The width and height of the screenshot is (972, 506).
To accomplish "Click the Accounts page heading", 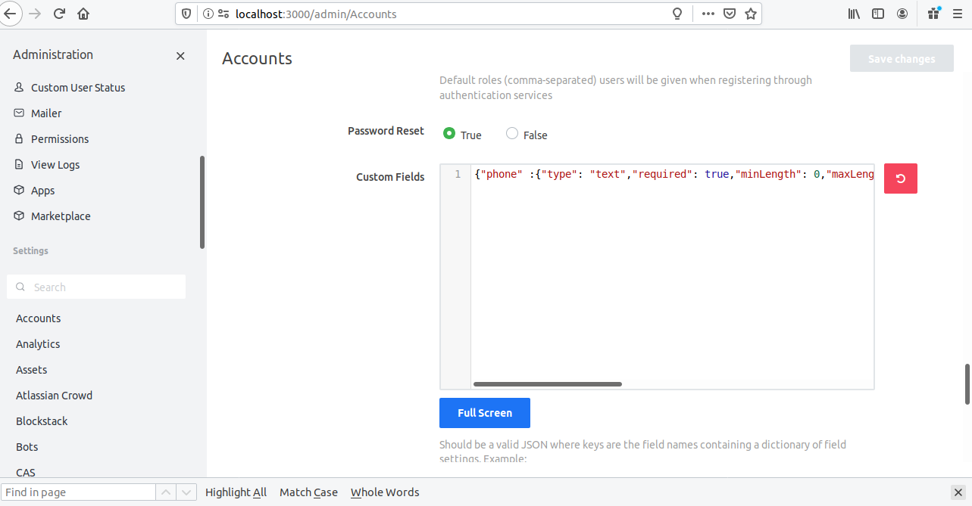I will (x=257, y=58).
